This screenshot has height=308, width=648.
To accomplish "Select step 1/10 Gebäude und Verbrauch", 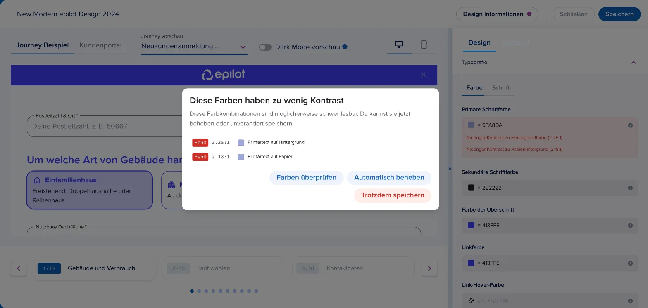I will click(x=95, y=268).
